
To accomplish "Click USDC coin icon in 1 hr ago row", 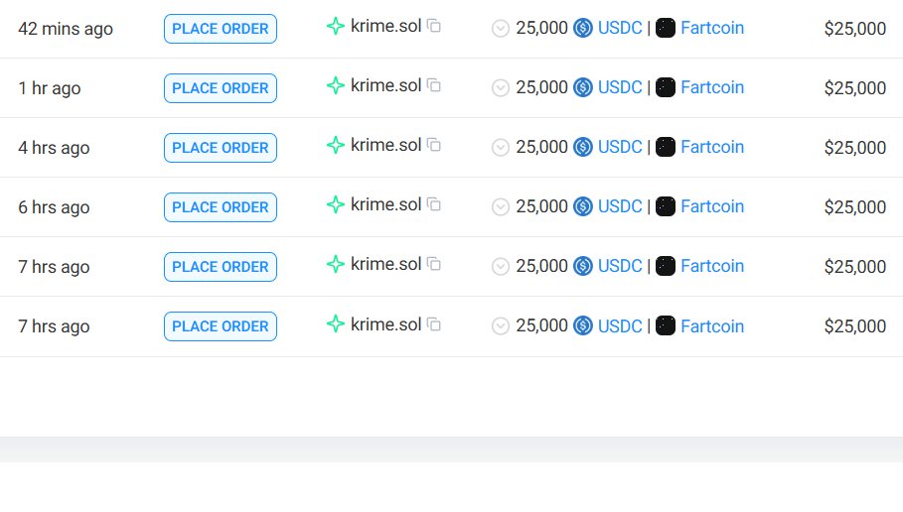I will point(583,87).
